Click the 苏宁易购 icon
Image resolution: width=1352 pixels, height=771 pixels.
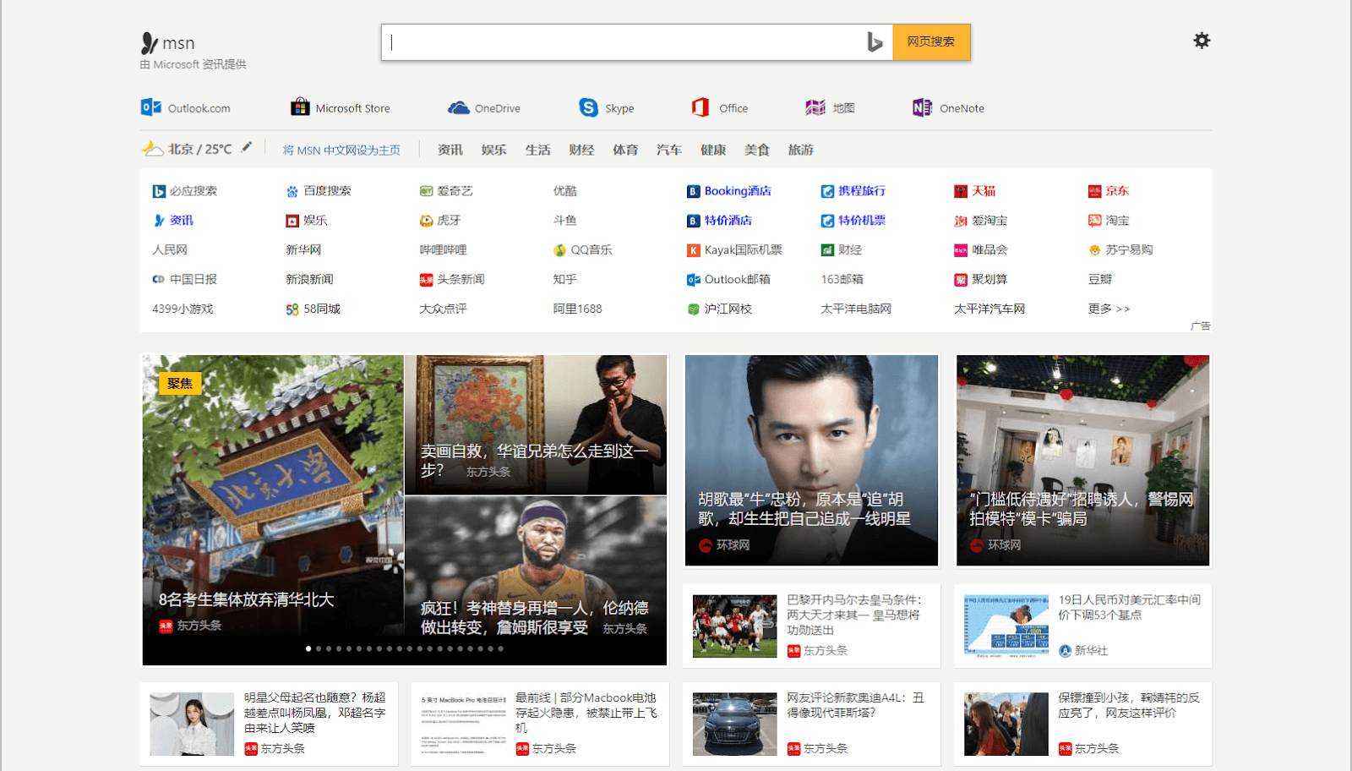tap(1094, 250)
